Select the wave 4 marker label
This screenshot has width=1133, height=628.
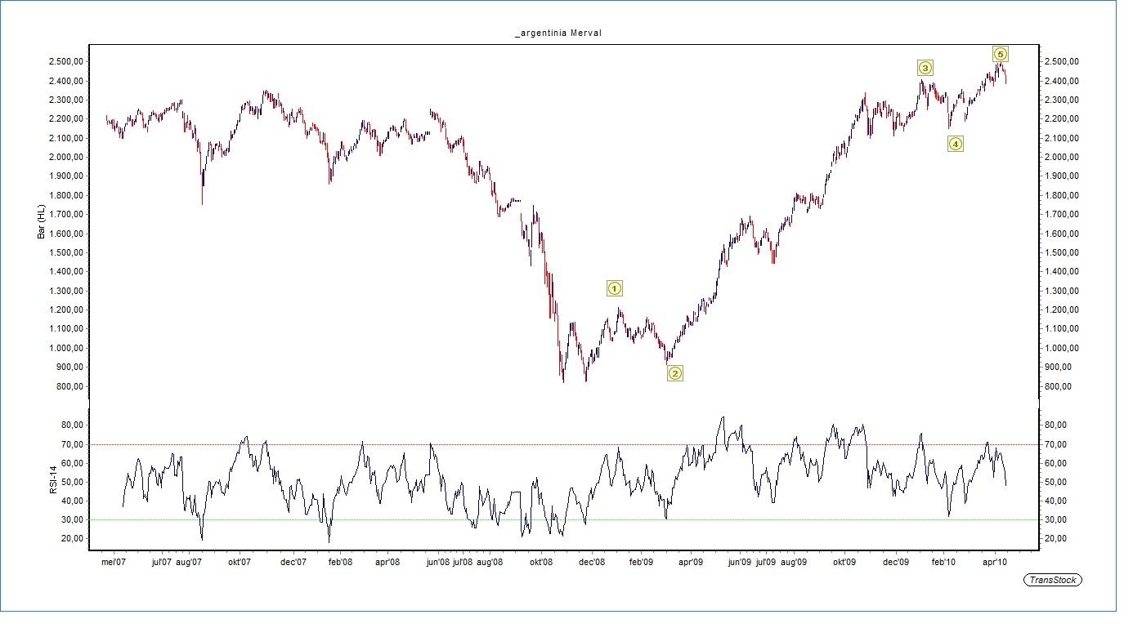point(956,144)
